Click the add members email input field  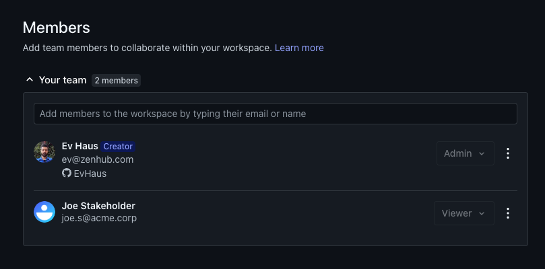pyautogui.click(x=276, y=114)
